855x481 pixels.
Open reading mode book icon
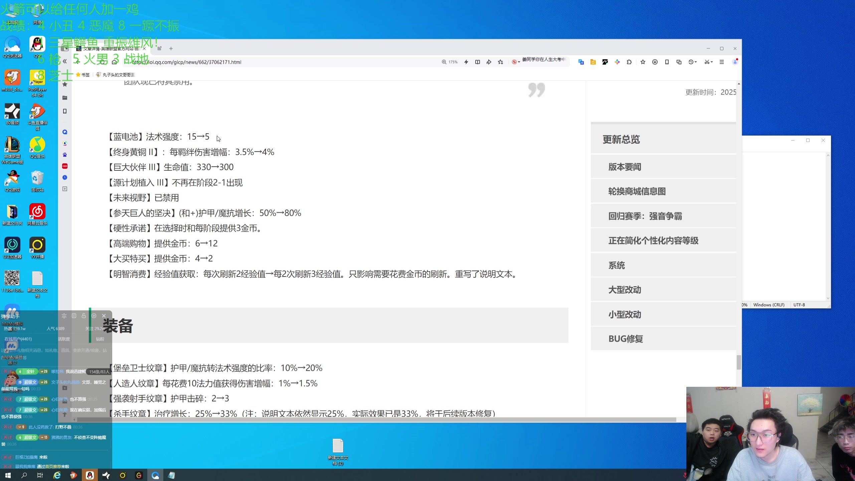[x=478, y=62]
